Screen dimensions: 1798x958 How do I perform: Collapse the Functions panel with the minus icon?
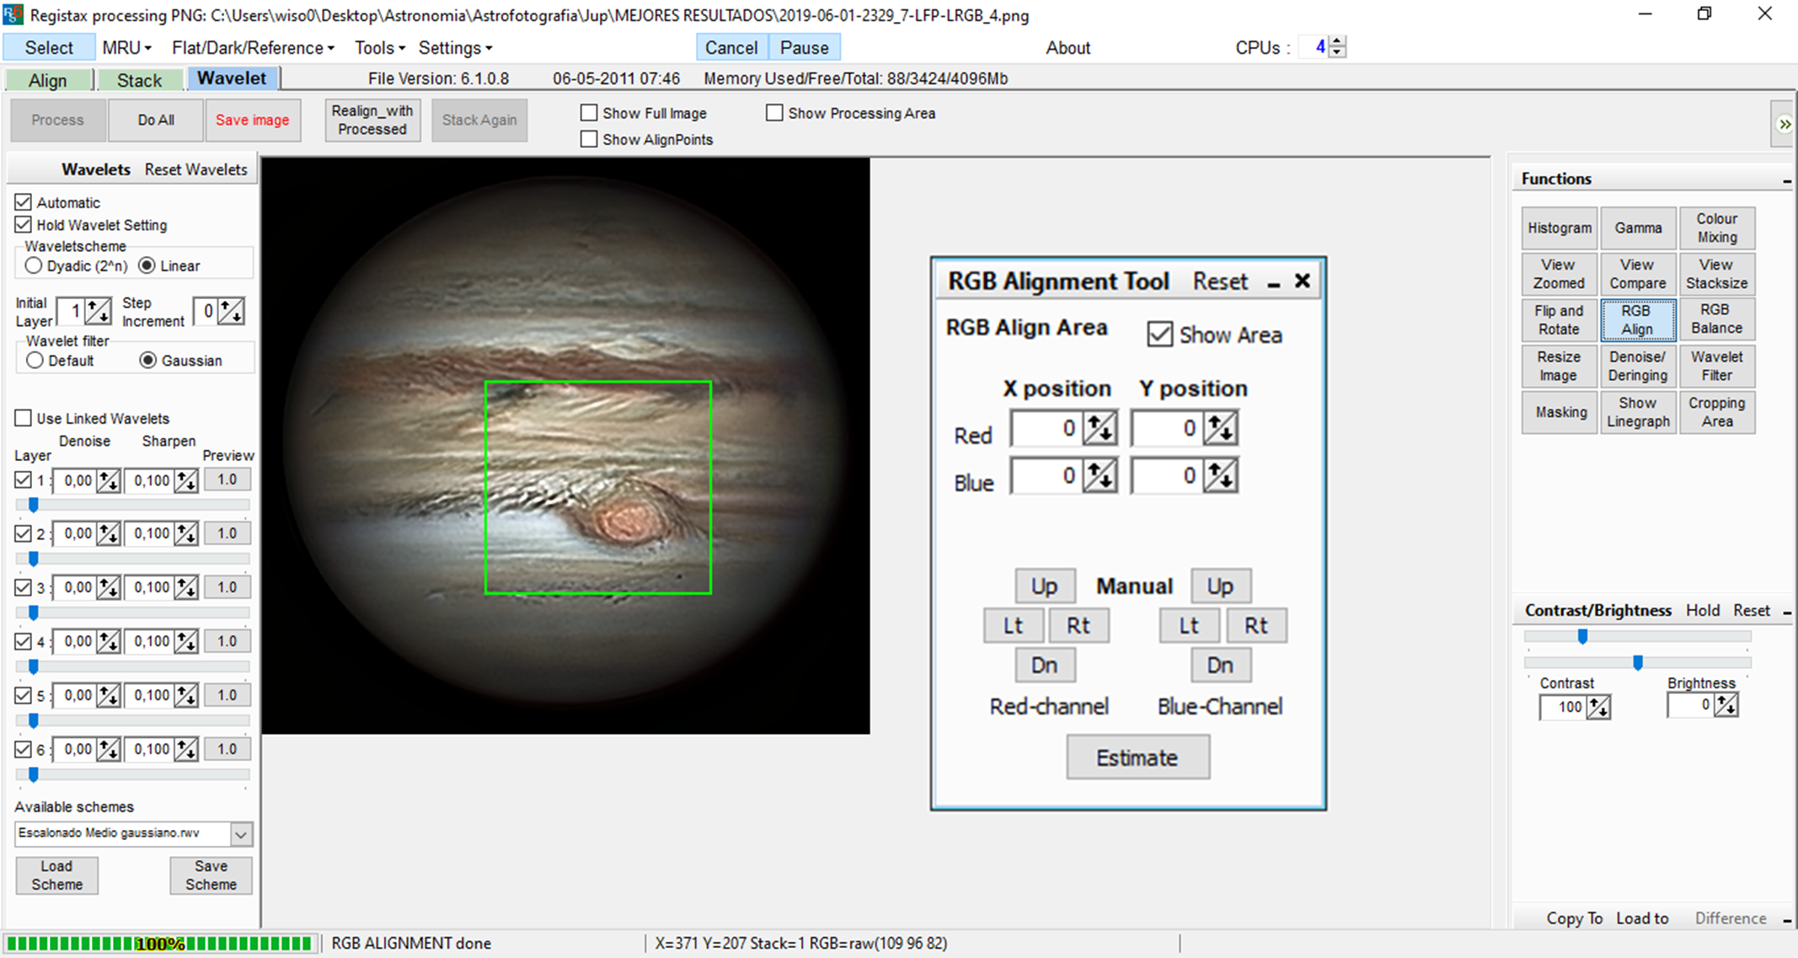pos(1786,180)
